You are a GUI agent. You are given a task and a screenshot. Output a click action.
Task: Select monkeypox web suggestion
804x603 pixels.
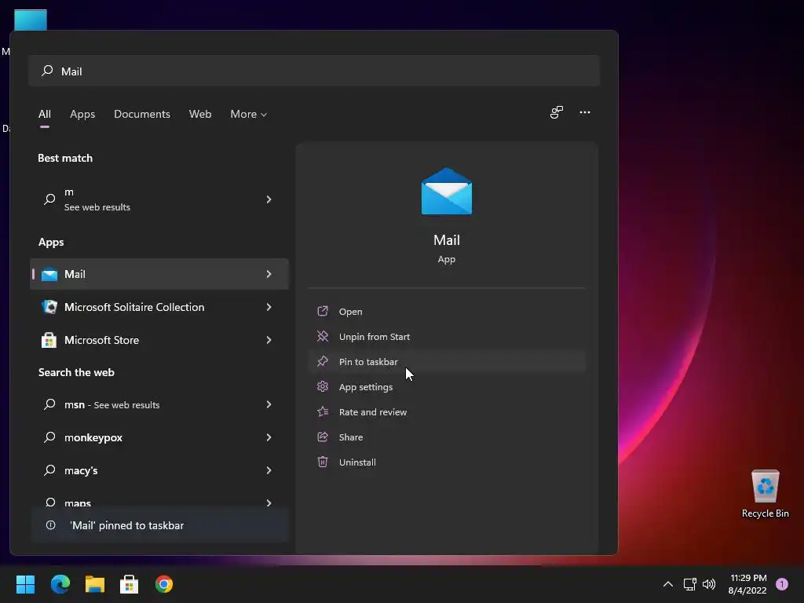pos(159,437)
